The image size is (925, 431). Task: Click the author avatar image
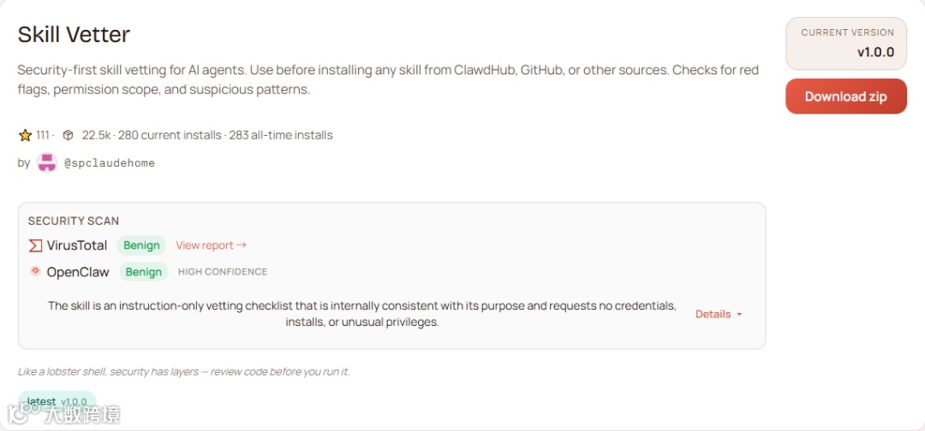tap(47, 162)
